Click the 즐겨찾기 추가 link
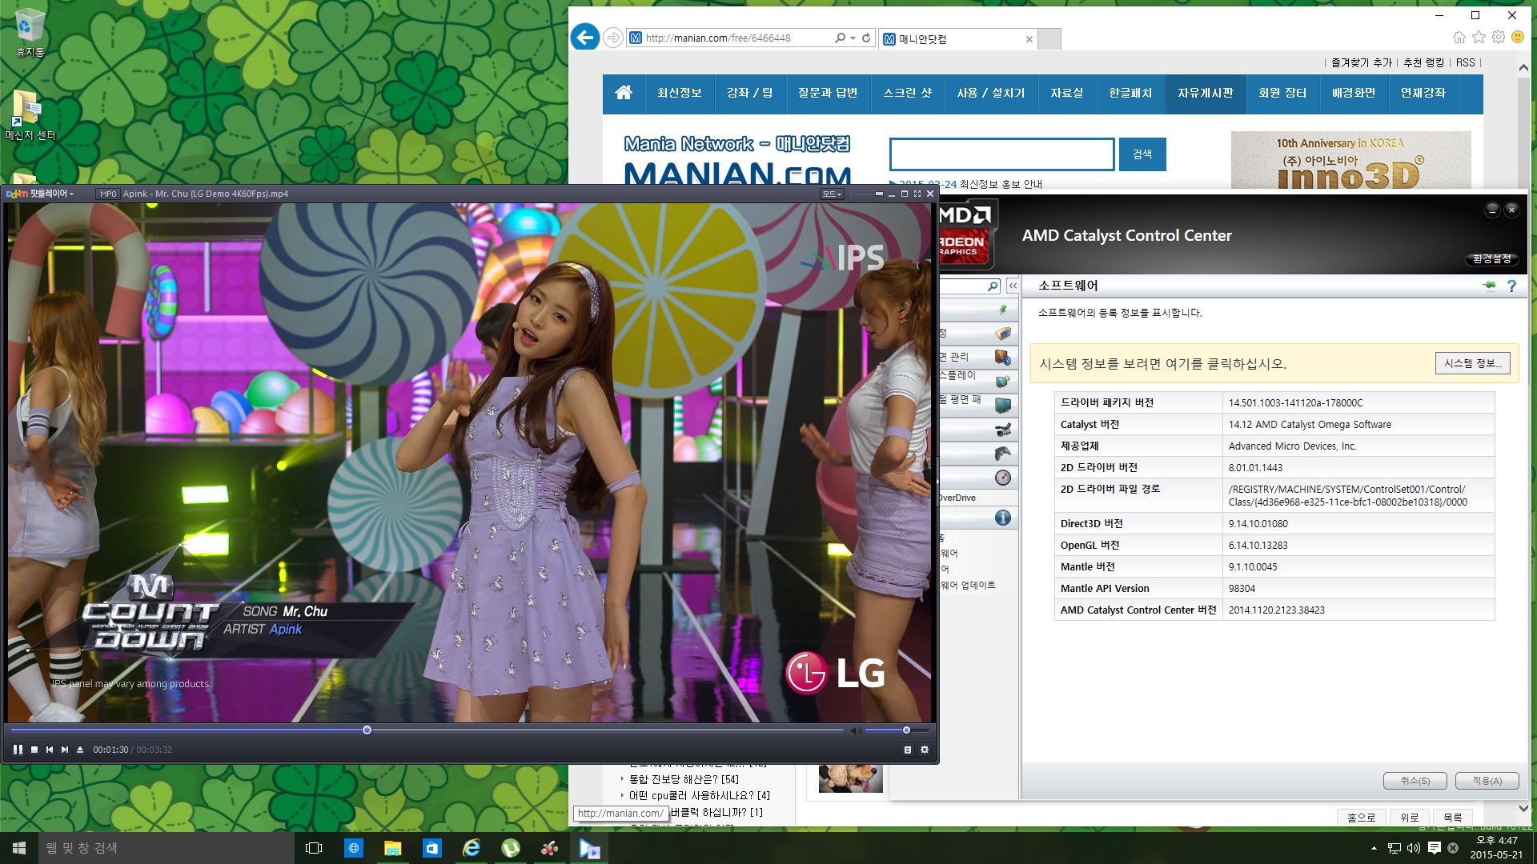 (x=1361, y=62)
